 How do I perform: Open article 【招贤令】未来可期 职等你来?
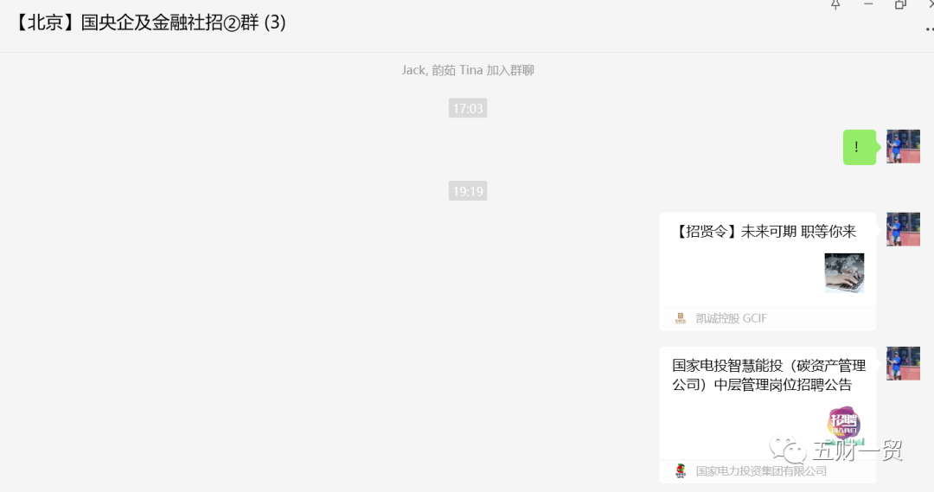[x=765, y=231]
